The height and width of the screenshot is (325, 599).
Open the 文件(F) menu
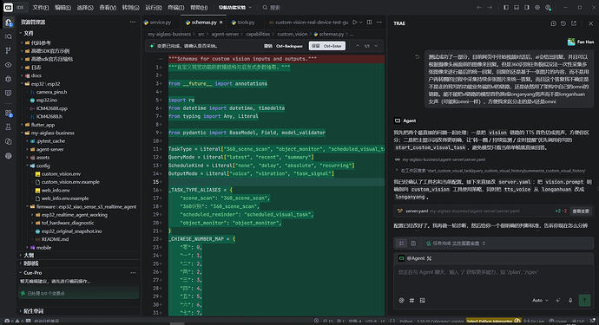tap(41, 7)
